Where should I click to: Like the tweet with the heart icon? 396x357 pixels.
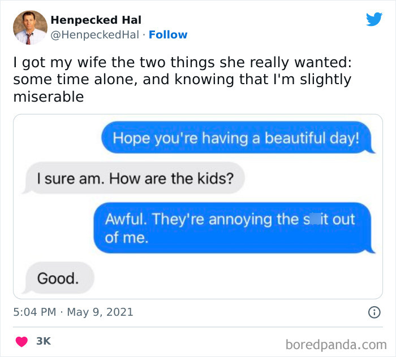[x=22, y=341]
